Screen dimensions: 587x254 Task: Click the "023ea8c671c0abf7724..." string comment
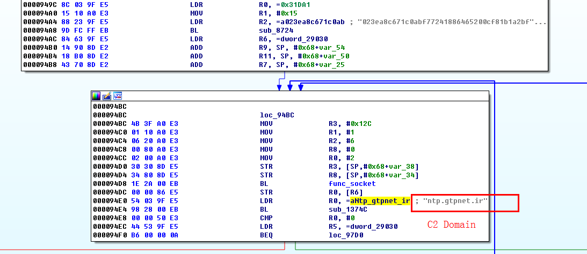click(x=452, y=21)
